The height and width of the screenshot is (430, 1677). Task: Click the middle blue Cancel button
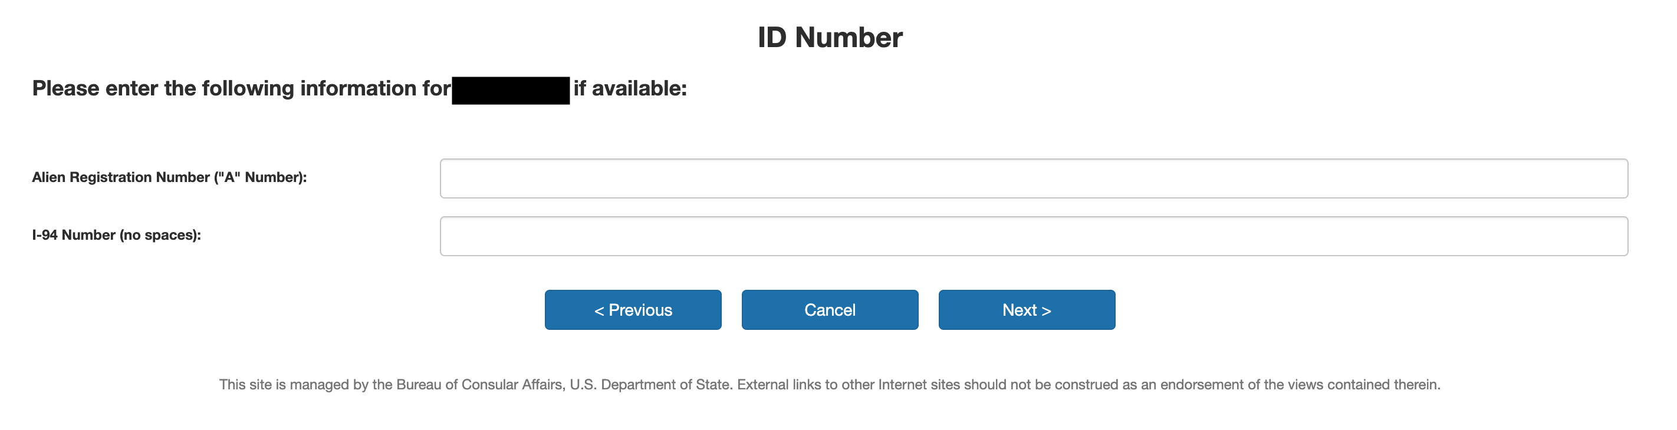pyautogui.click(x=830, y=310)
